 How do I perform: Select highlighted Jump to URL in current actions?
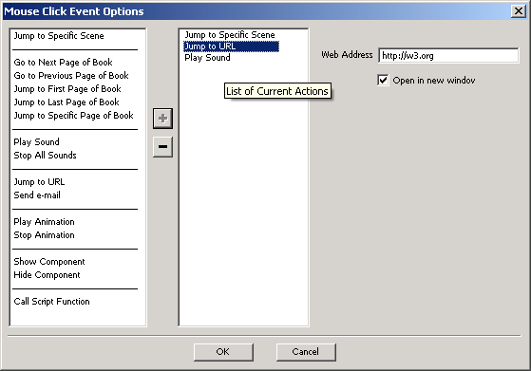tap(231, 46)
